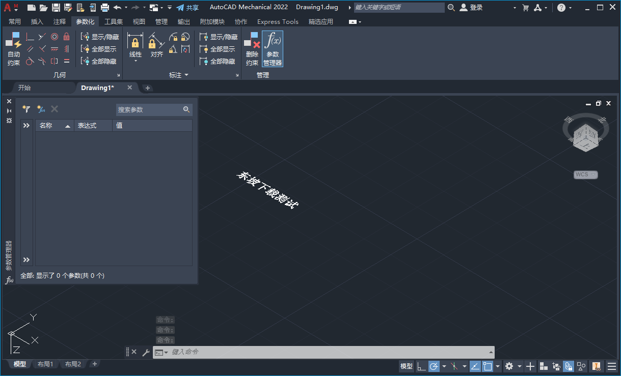Expand the filter tree in Parameters Manager
Image resolution: width=621 pixels, height=376 pixels.
[26, 125]
